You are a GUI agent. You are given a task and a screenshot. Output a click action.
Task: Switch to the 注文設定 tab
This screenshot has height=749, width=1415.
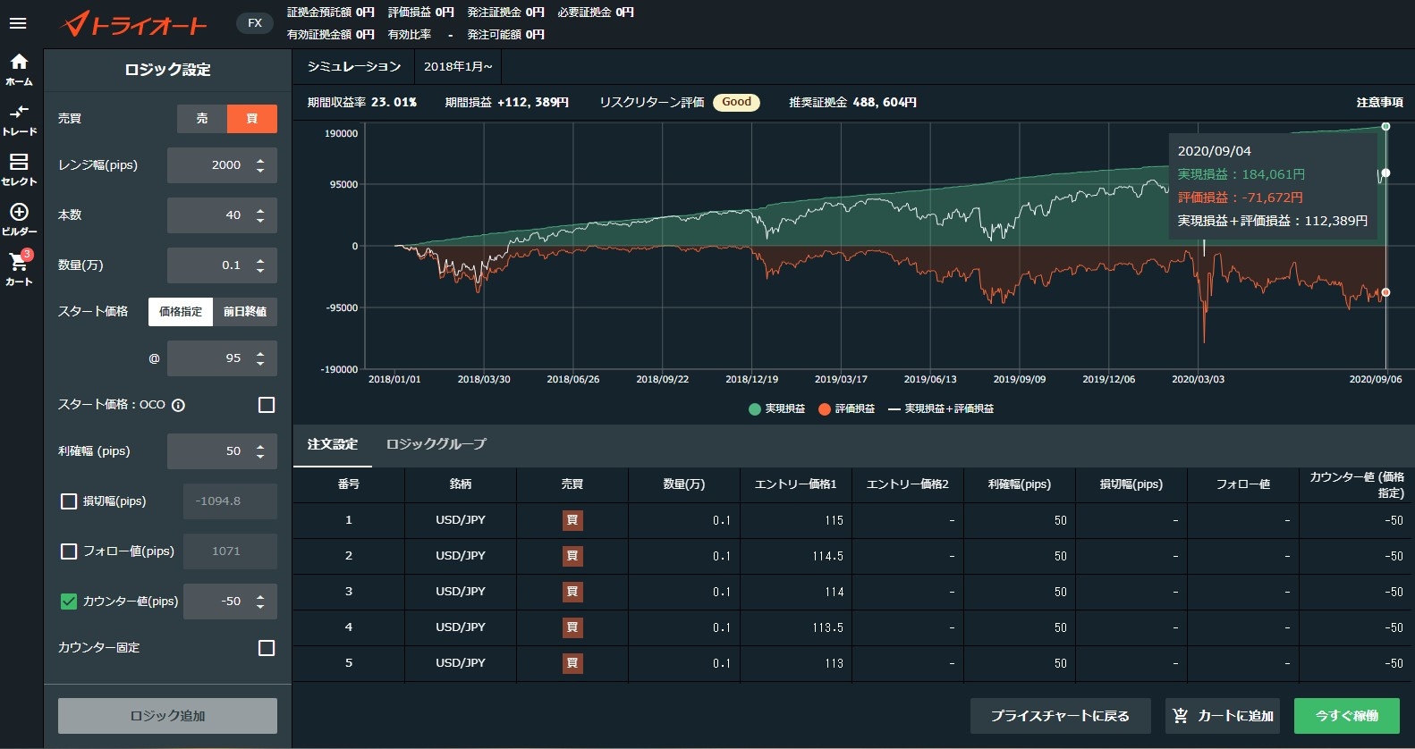tap(333, 444)
